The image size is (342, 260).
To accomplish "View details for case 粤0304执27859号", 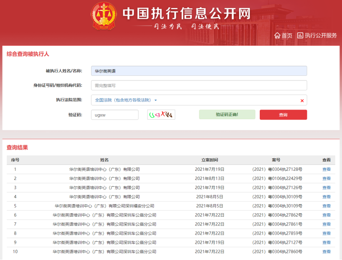I will (327, 233).
